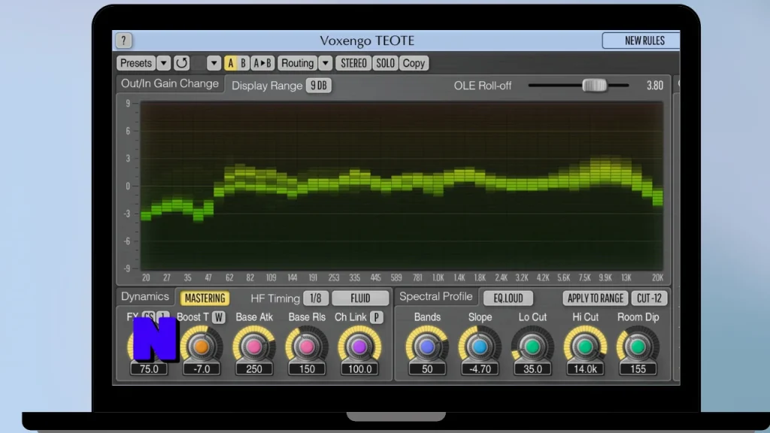Viewport: 770px width, 433px height.
Task: Click the Room Dip value 155
Action: coord(638,368)
